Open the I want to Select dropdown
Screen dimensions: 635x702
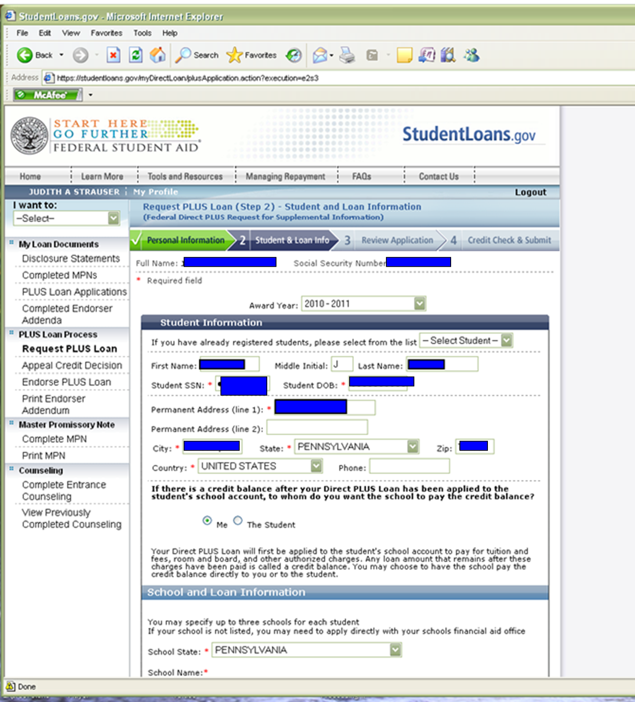coord(66,219)
